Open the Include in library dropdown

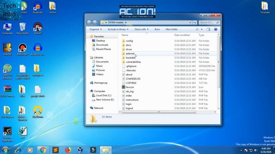118,30
